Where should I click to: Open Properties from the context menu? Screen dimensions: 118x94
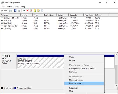84,88
